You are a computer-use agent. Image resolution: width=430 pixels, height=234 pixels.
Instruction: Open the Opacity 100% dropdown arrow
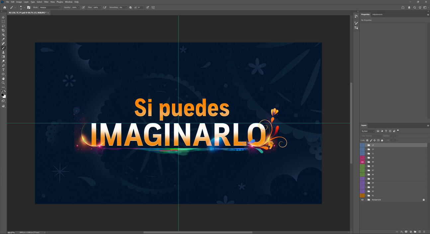click(79, 7)
